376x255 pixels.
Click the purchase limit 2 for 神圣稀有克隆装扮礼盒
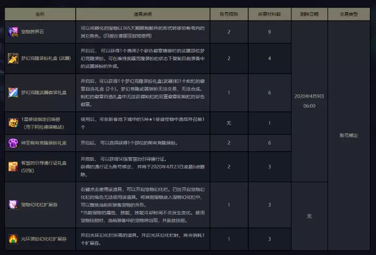pos(229,143)
